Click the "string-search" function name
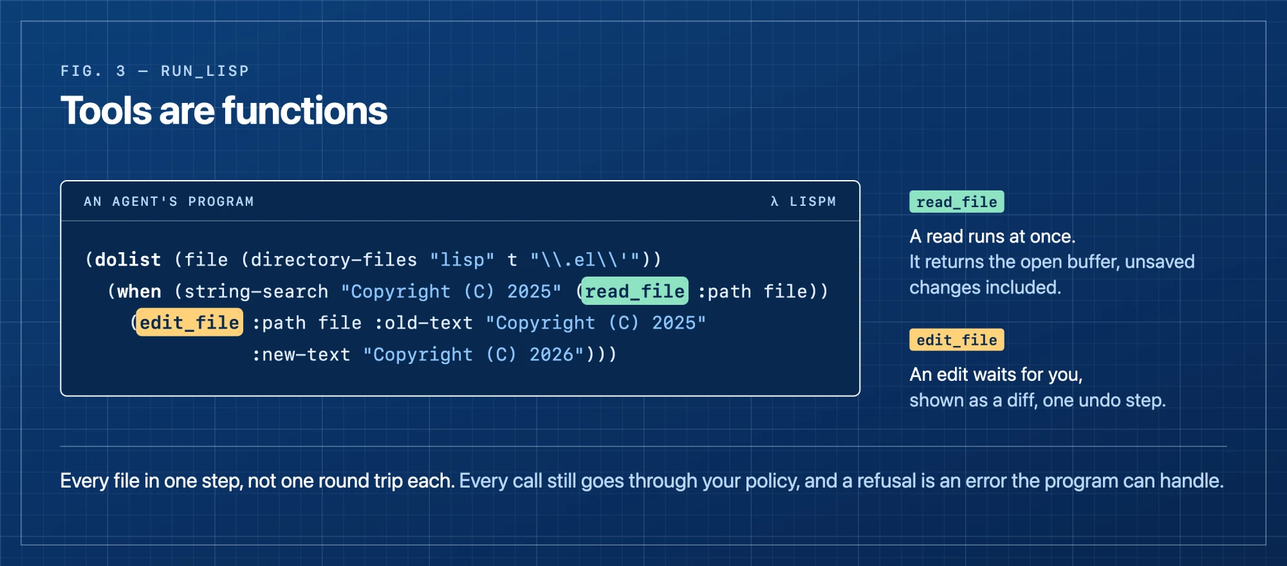The image size is (1287, 566). coord(256,291)
